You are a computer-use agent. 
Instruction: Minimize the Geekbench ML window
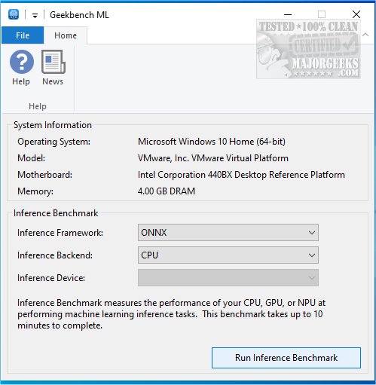pos(288,14)
